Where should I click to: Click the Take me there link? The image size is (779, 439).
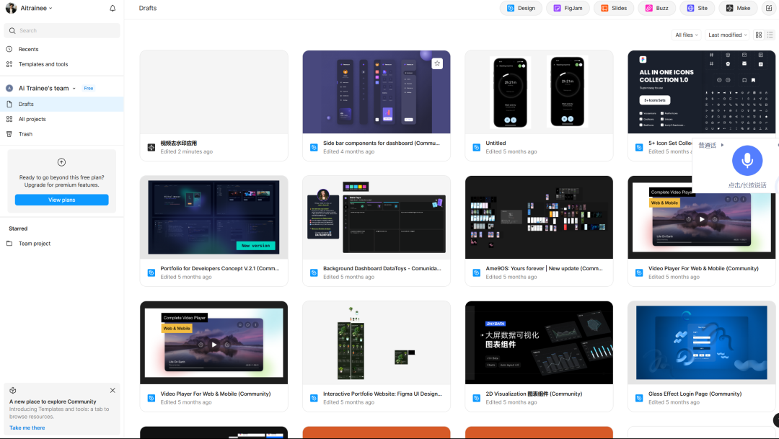click(x=27, y=427)
